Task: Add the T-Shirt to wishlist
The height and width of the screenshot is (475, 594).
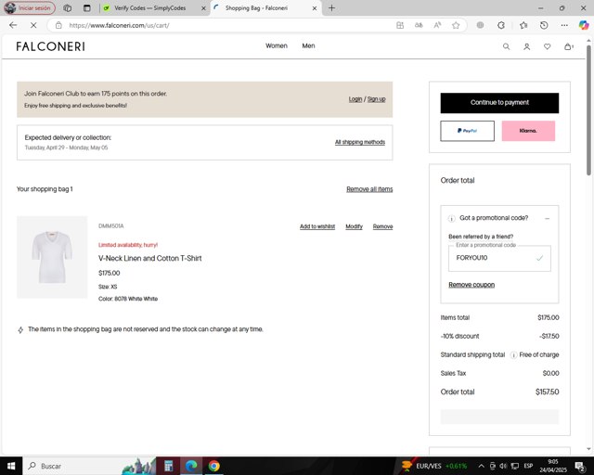Action: [317, 226]
